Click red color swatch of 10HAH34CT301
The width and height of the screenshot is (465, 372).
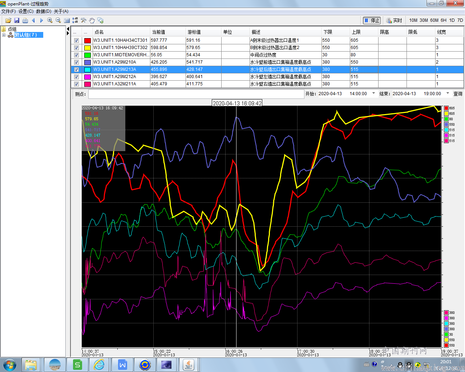[88, 40]
